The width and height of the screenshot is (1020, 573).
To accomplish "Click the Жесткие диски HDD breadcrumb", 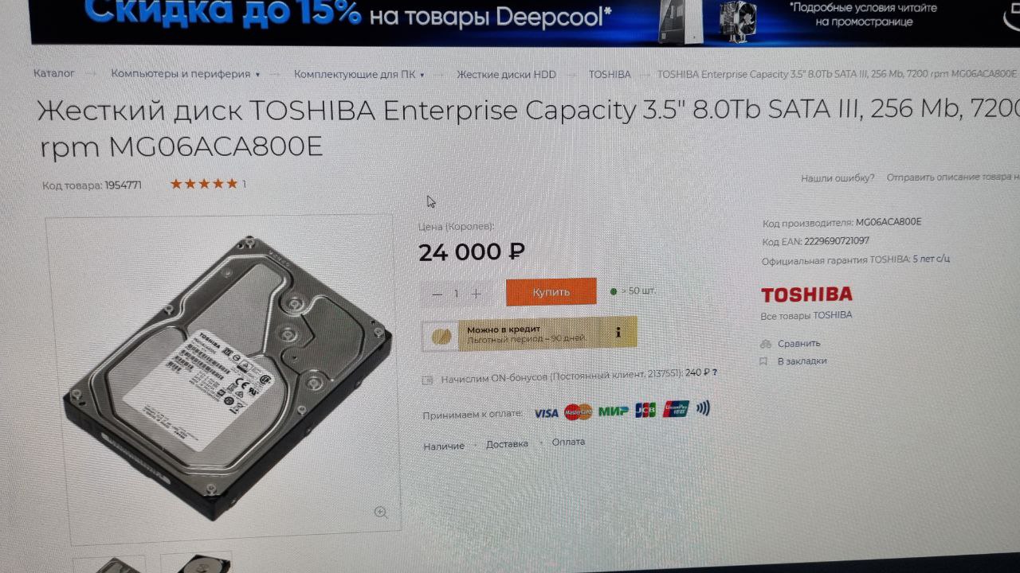I will click(x=506, y=74).
